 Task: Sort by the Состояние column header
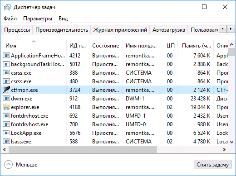coord(106,46)
